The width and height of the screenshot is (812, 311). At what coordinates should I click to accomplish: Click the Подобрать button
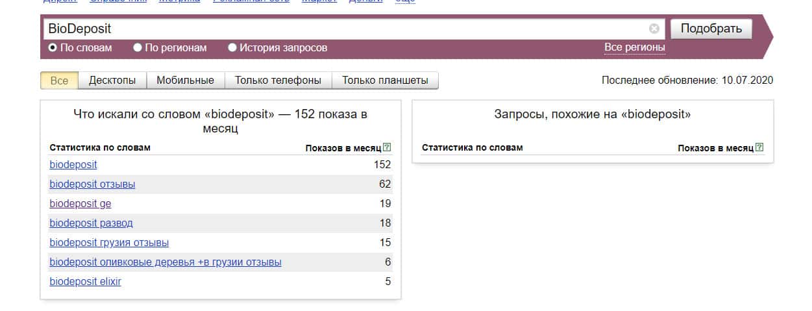click(x=711, y=29)
